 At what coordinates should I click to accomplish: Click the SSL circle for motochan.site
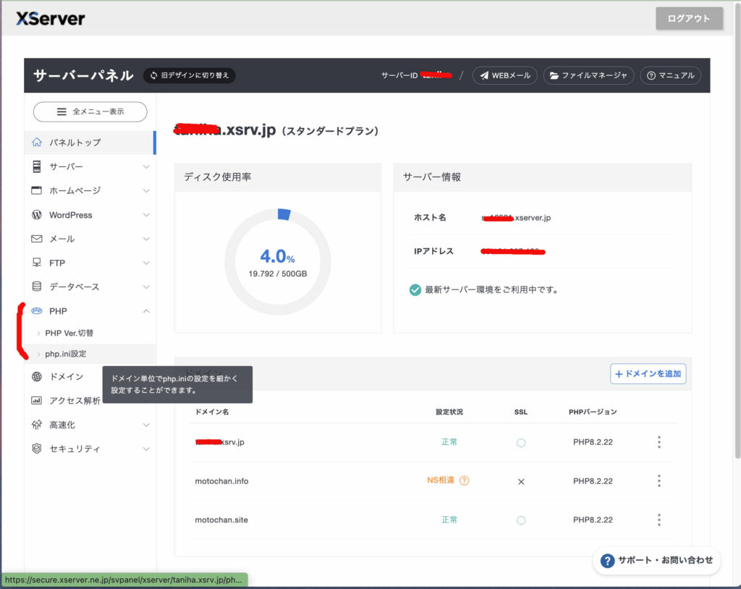[x=521, y=520]
